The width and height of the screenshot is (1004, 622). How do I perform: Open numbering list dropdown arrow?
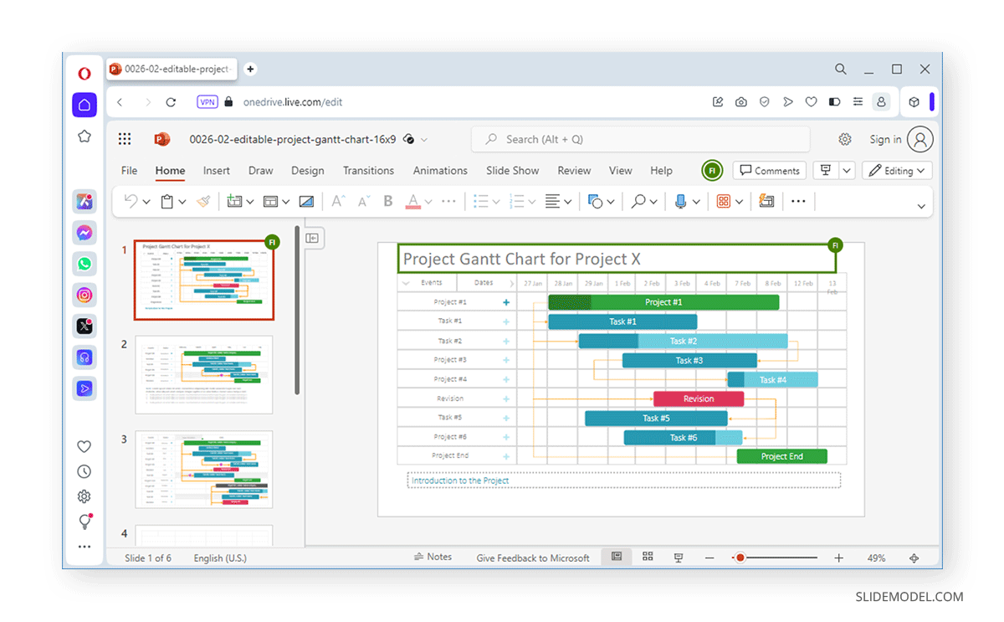pyautogui.click(x=533, y=203)
